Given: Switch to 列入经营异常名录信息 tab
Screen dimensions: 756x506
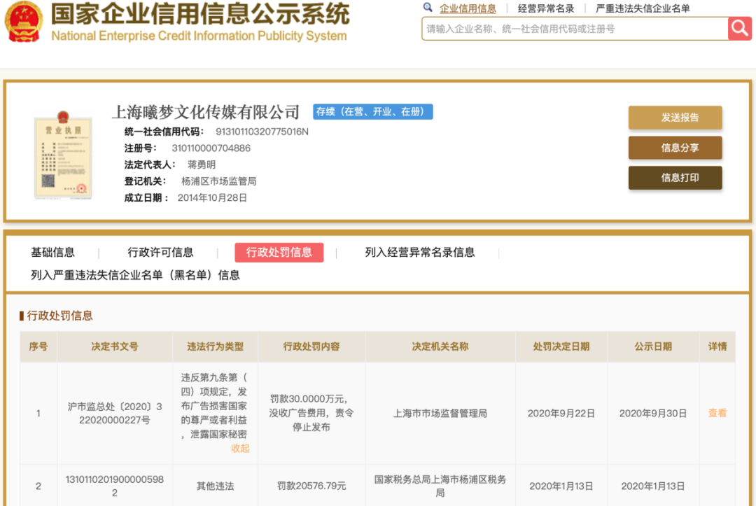Looking at the screenshot, I should (419, 252).
